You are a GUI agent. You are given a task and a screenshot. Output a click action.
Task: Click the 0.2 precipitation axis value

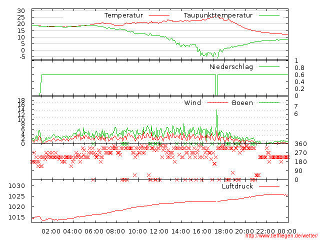pos(299,89)
